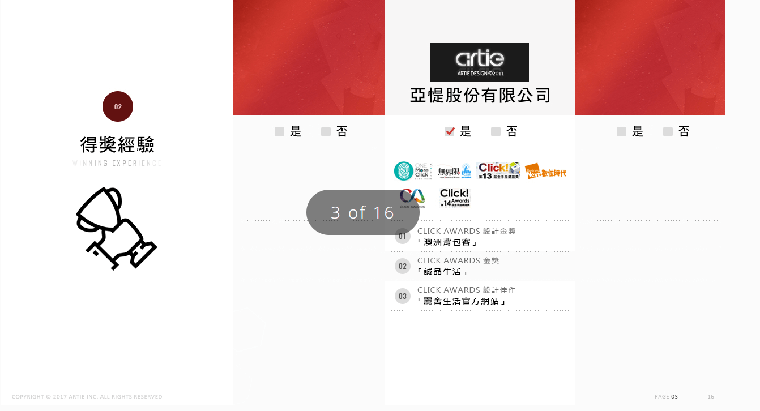Viewport: 760px width, 411px height.
Task: Check the 是 box in the right column
Action: [621, 131]
